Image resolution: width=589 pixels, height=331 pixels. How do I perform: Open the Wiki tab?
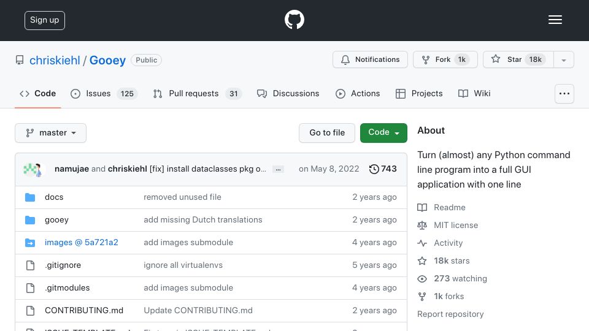[474, 93]
